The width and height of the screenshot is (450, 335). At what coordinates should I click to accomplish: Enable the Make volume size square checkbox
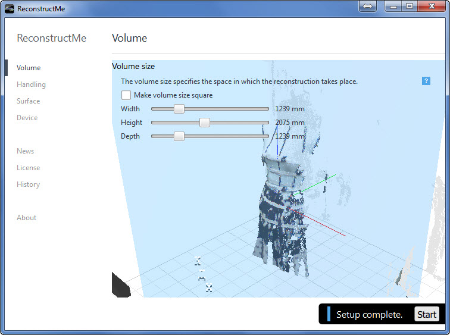pyautogui.click(x=126, y=95)
